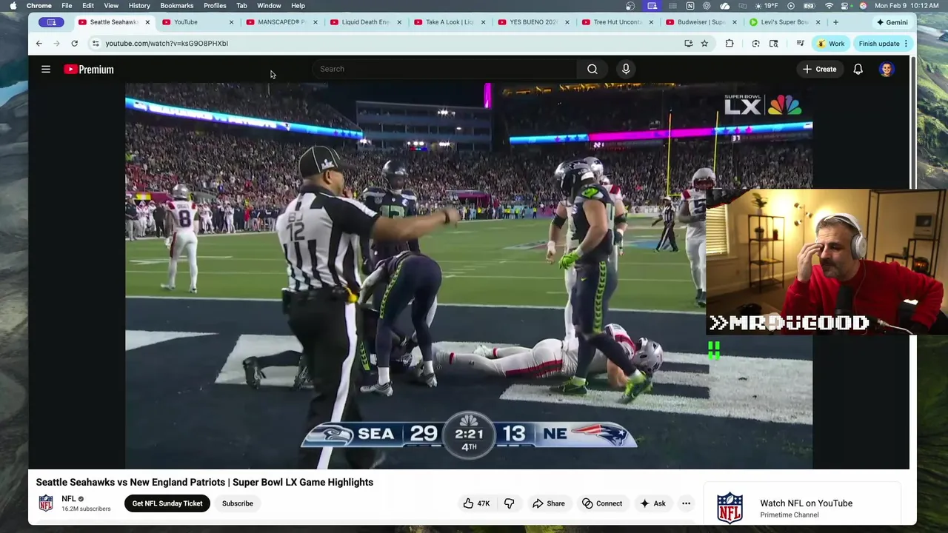Click the Share button
The width and height of the screenshot is (948, 533).
(549, 503)
